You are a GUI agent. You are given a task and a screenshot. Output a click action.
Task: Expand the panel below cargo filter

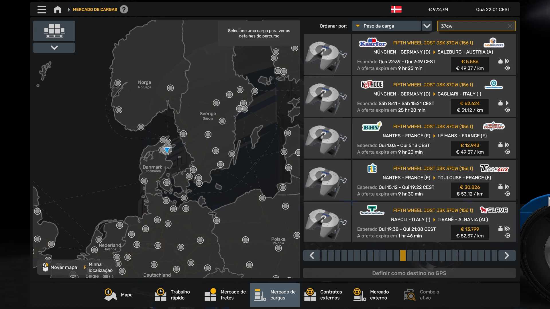click(54, 47)
